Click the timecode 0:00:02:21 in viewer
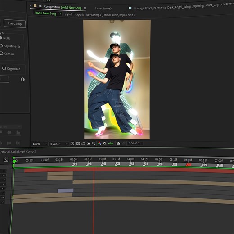 tap(135, 144)
